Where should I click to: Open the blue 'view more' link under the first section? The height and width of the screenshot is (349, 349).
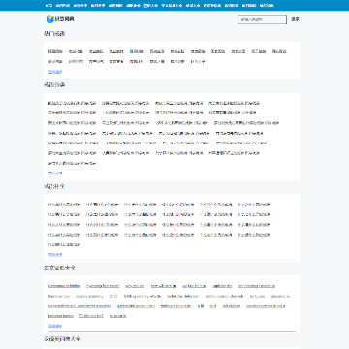tap(55, 72)
